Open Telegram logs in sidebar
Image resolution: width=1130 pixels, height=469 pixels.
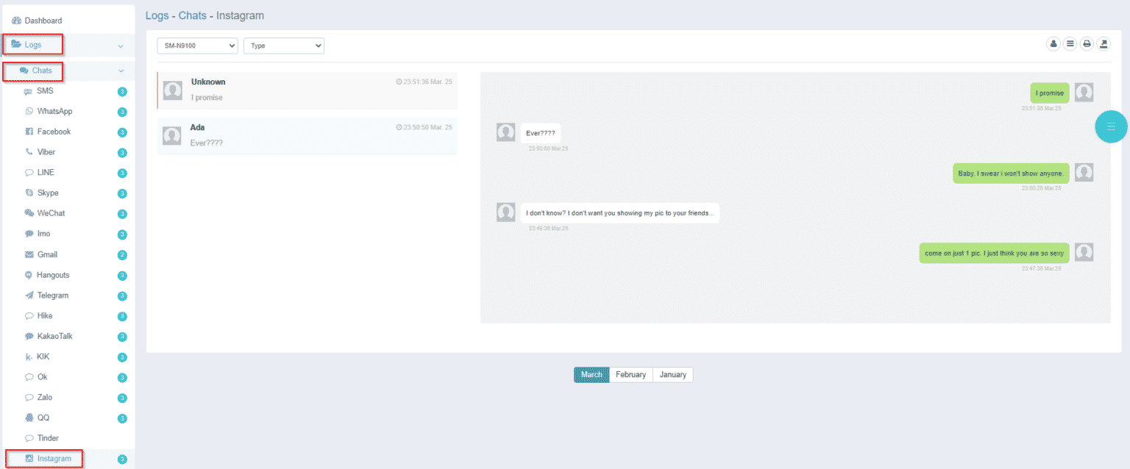(x=52, y=296)
